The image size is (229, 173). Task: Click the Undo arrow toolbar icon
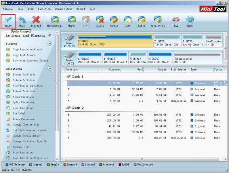point(22,20)
